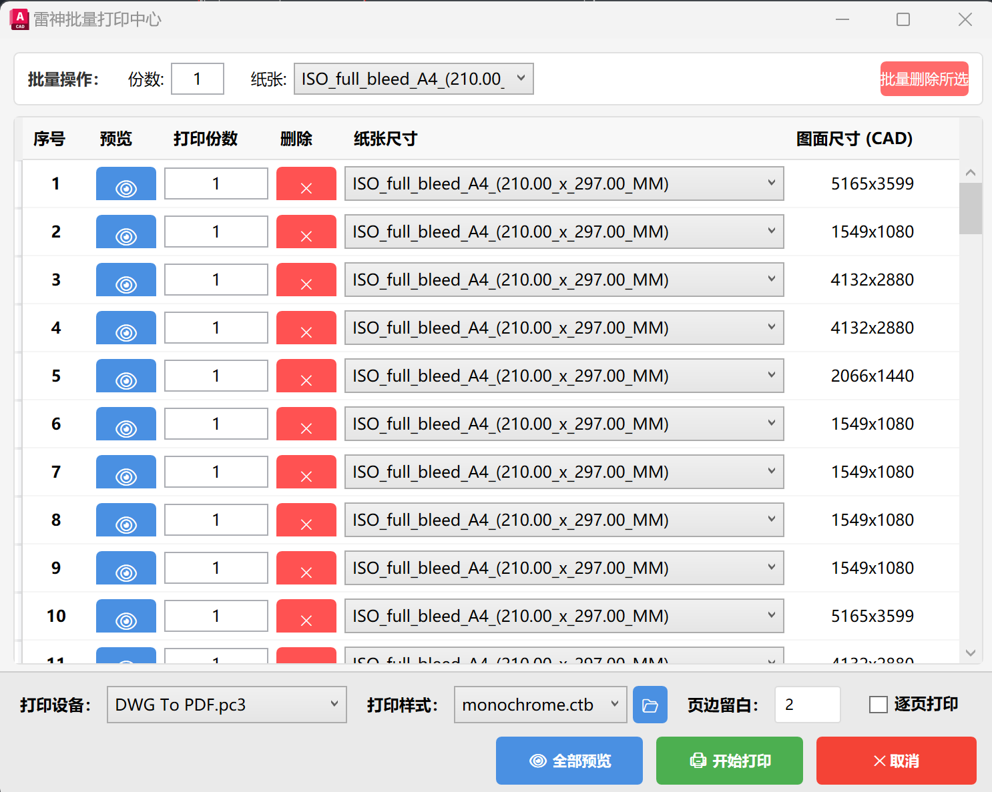Screen dimensions: 992x792
Task: Click the 批量删除所选 button
Action: [925, 79]
